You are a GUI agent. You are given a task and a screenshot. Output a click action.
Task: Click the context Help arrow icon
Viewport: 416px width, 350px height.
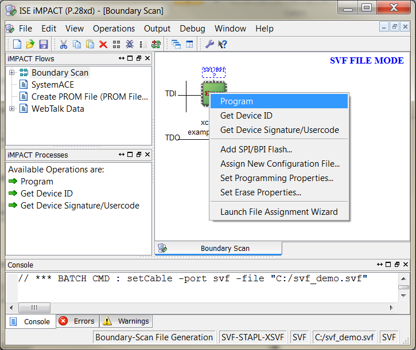(x=223, y=44)
